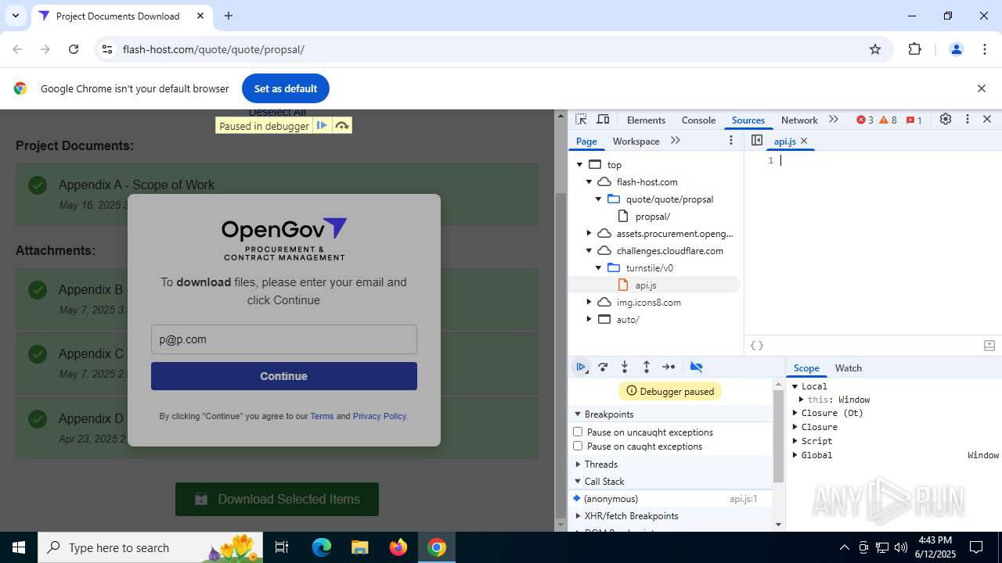Deactivate breakpoints icon
The image size is (1002, 563).
pyautogui.click(x=697, y=367)
